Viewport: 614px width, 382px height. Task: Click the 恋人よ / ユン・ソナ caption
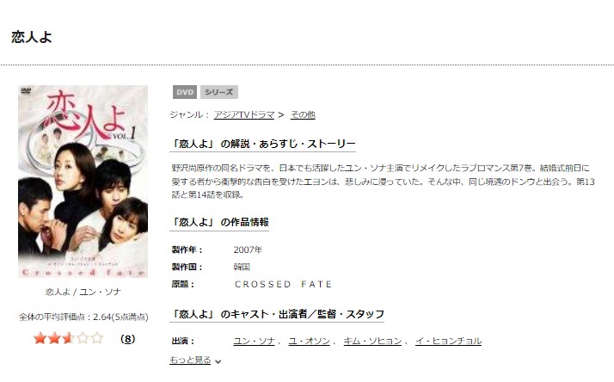tap(83, 292)
